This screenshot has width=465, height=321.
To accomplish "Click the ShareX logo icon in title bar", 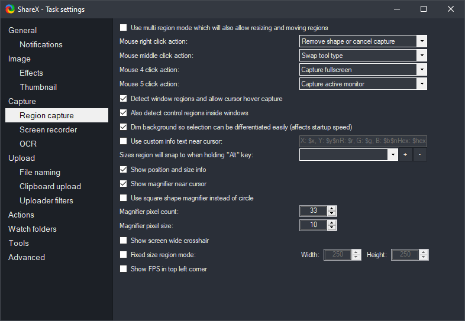I will (x=10, y=9).
